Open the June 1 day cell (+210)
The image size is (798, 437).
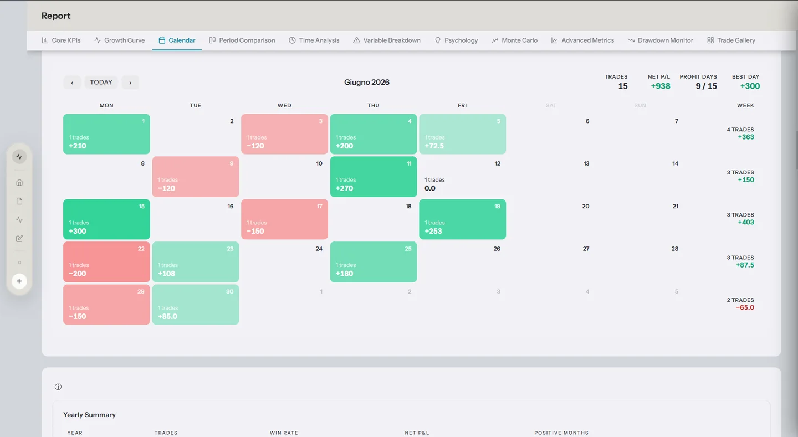point(106,134)
